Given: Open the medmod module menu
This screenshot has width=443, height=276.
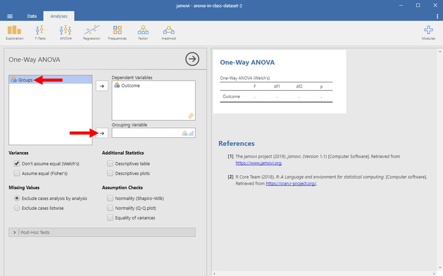Looking at the screenshot, I should click(169, 32).
